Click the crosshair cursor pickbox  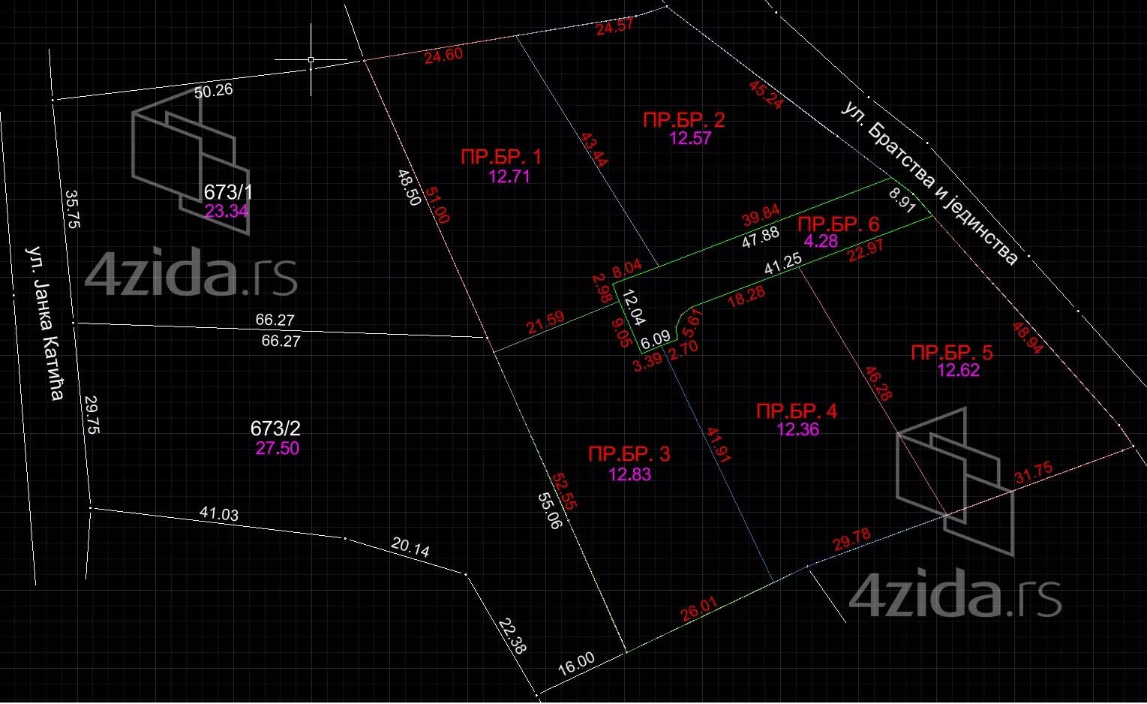[x=311, y=59]
